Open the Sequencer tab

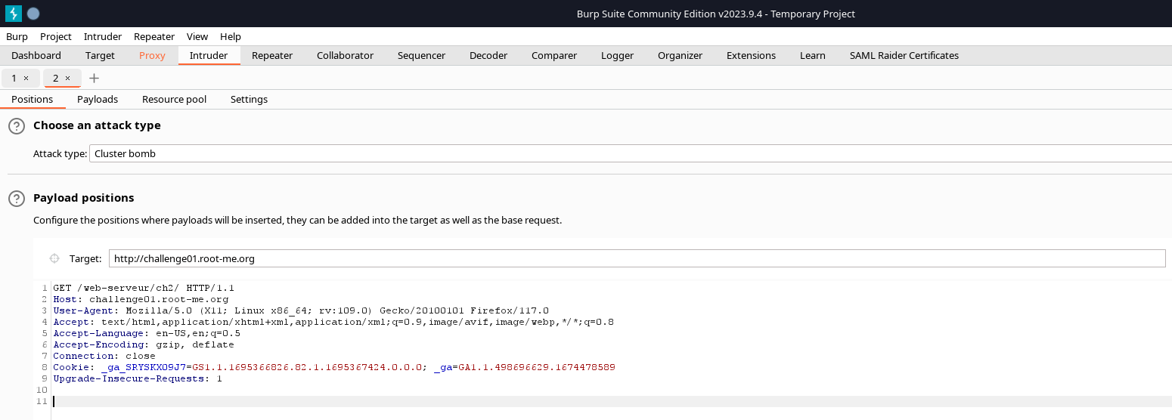pyautogui.click(x=421, y=55)
